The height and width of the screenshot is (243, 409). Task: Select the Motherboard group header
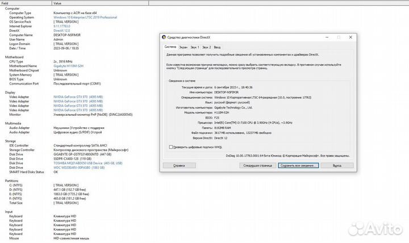click(x=14, y=57)
